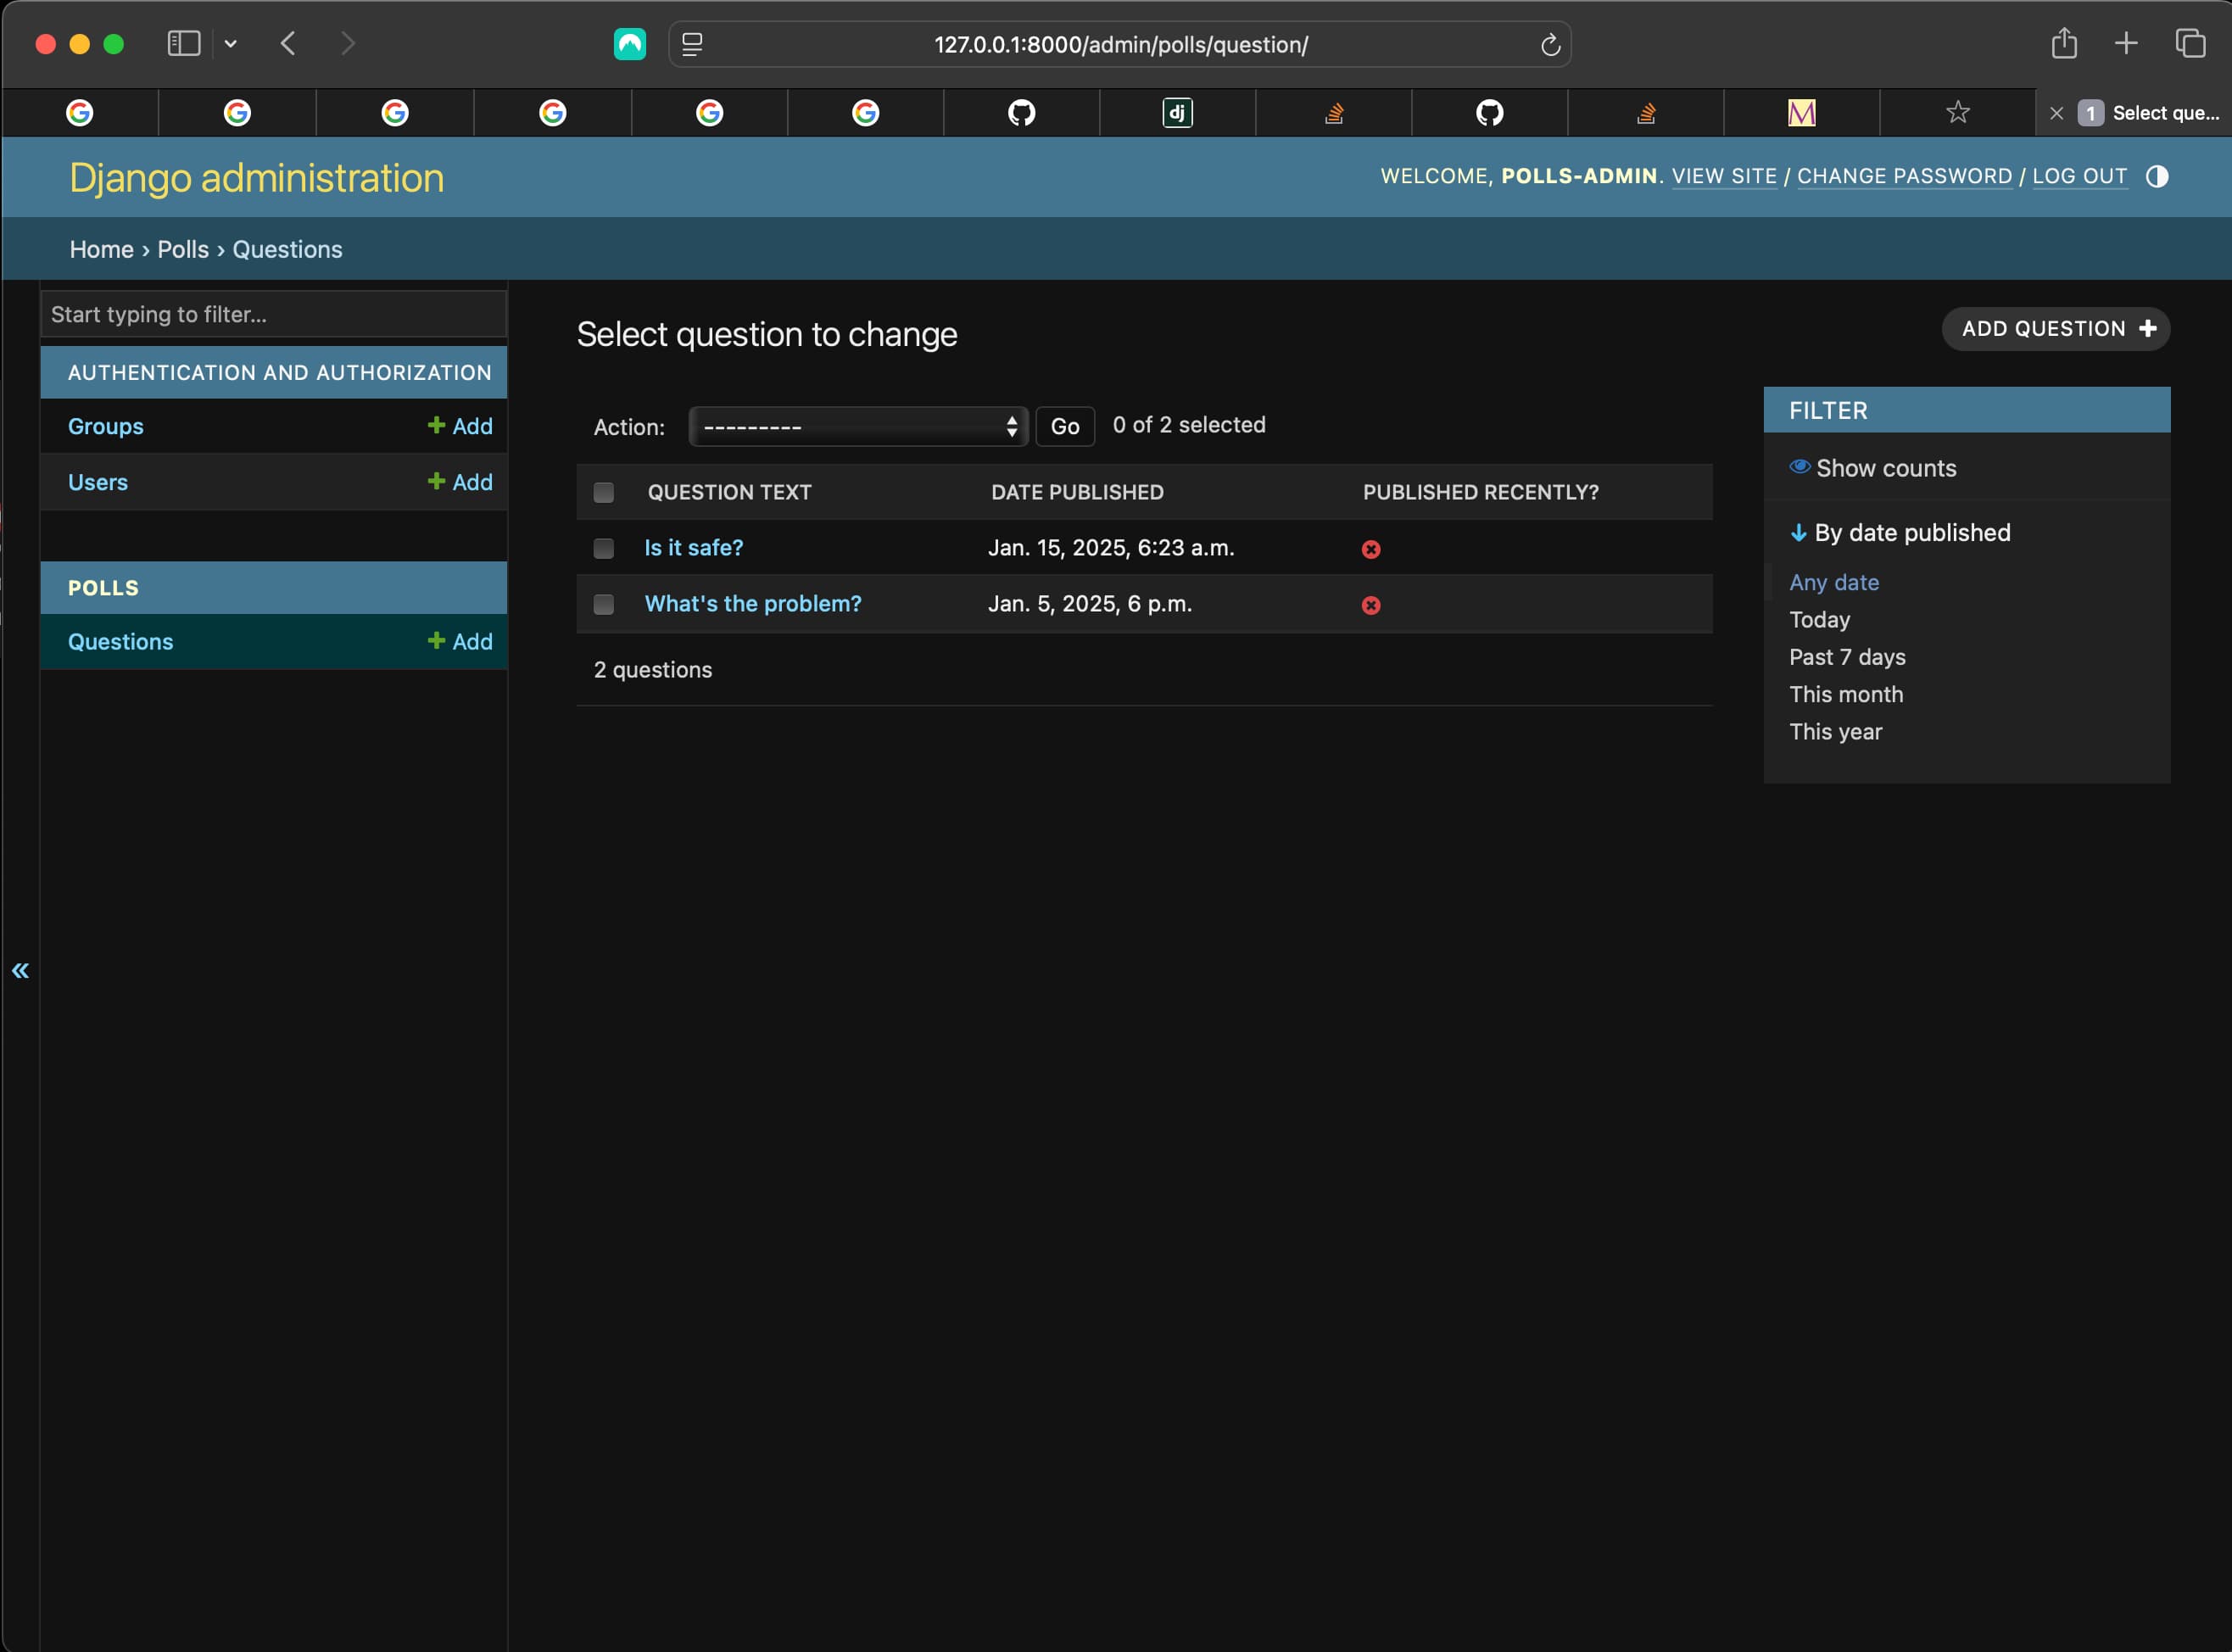Go back to previous page
This screenshot has width=2232, height=1652.
coord(288,44)
